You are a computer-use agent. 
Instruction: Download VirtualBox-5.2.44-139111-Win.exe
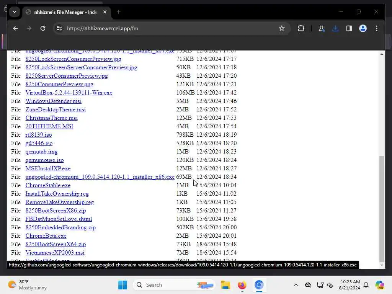pos(69,93)
